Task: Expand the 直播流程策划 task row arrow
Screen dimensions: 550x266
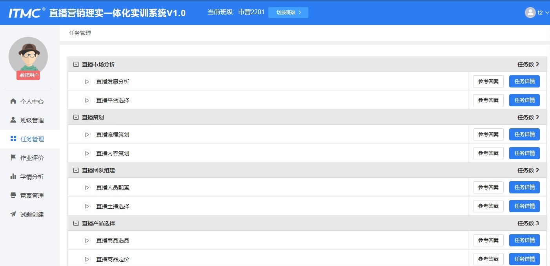Action: click(86, 135)
